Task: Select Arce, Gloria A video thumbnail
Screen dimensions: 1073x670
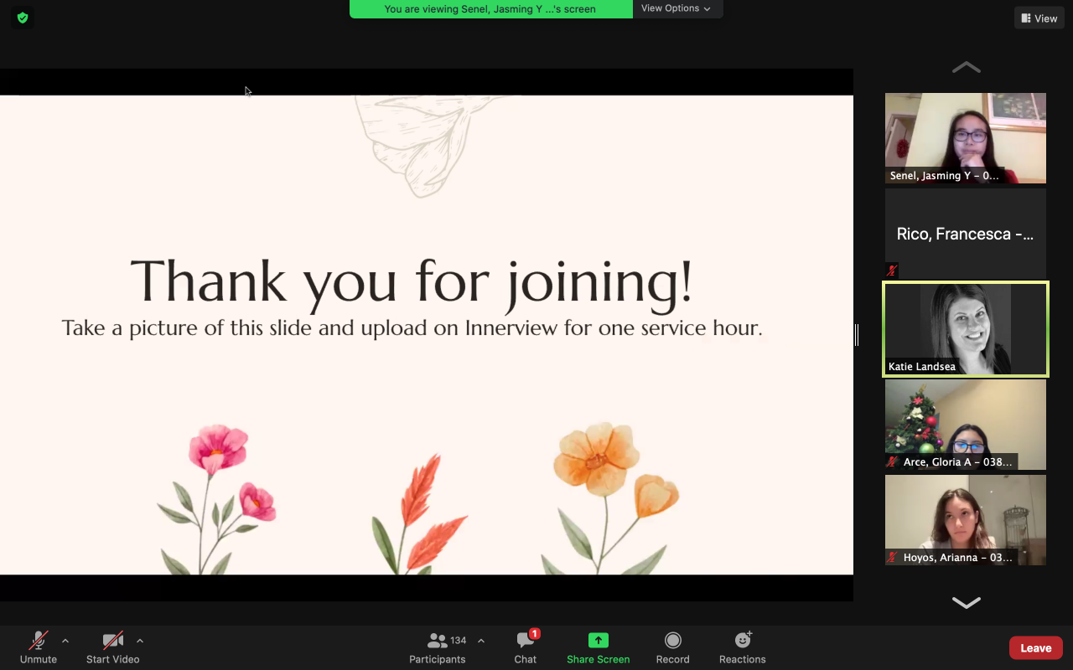Action: tap(966, 425)
